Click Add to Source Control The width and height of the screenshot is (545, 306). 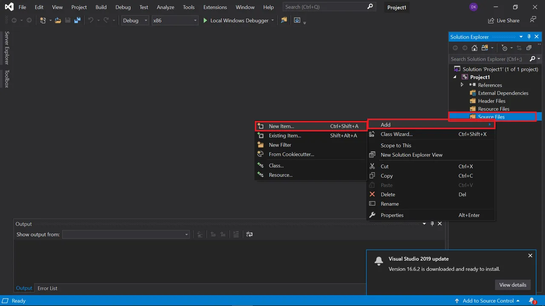[x=488, y=301]
